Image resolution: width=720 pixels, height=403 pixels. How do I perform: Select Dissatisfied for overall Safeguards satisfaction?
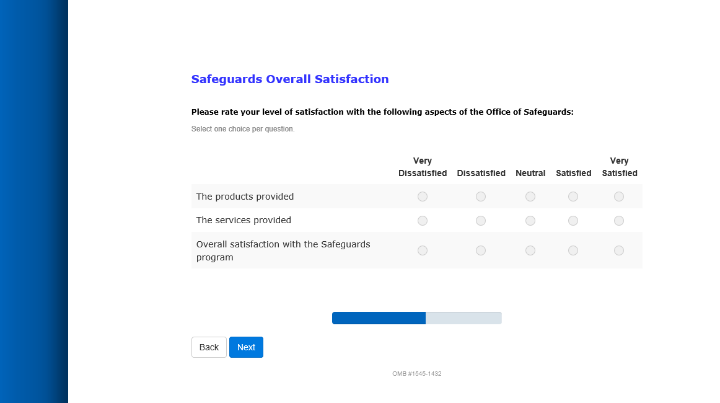pos(481,250)
